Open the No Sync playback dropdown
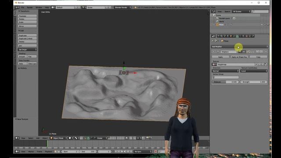This screenshot has height=158, width=281. click(x=143, y=151)
